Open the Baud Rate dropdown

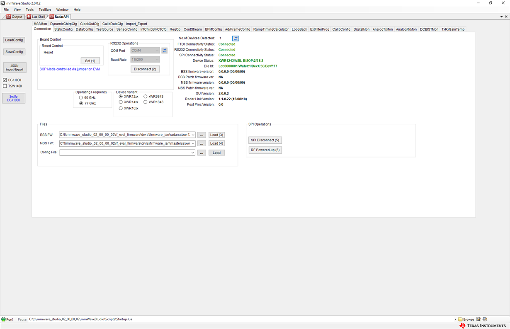(157, 60)
